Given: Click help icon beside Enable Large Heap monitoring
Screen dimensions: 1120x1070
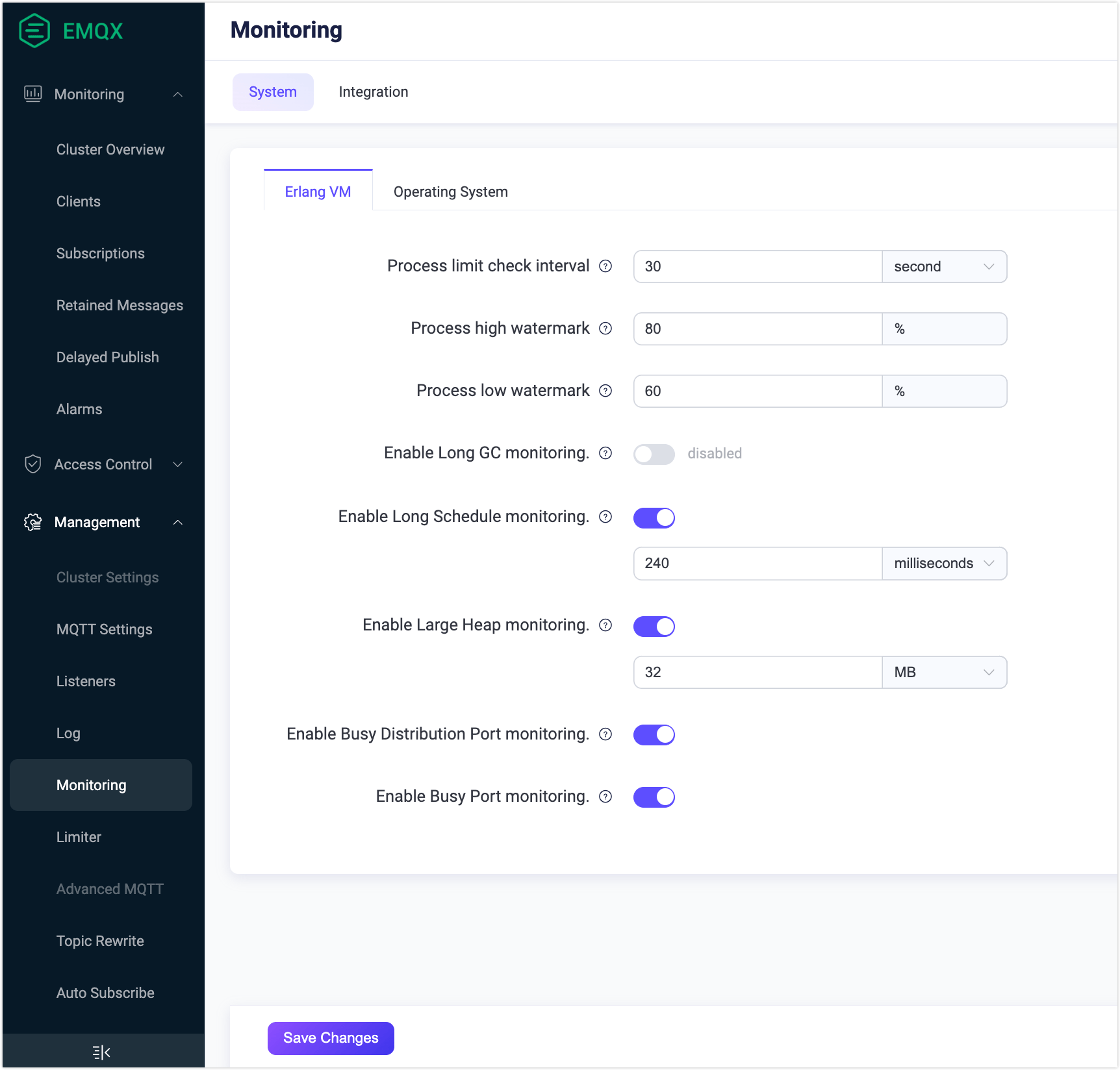Looking at the screenshot, I should tap(605, 625).
